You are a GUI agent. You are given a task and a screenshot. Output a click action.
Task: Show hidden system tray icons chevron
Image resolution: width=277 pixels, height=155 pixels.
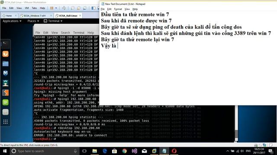228,151
